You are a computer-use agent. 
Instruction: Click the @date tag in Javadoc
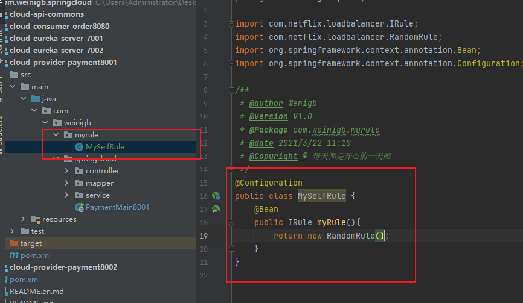pyautogui.click(x=261, y=143)
